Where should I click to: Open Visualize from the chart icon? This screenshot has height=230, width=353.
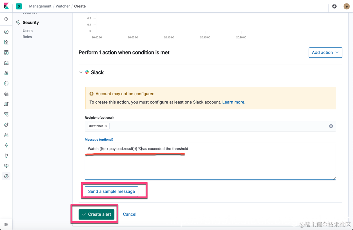pos(6,42)
